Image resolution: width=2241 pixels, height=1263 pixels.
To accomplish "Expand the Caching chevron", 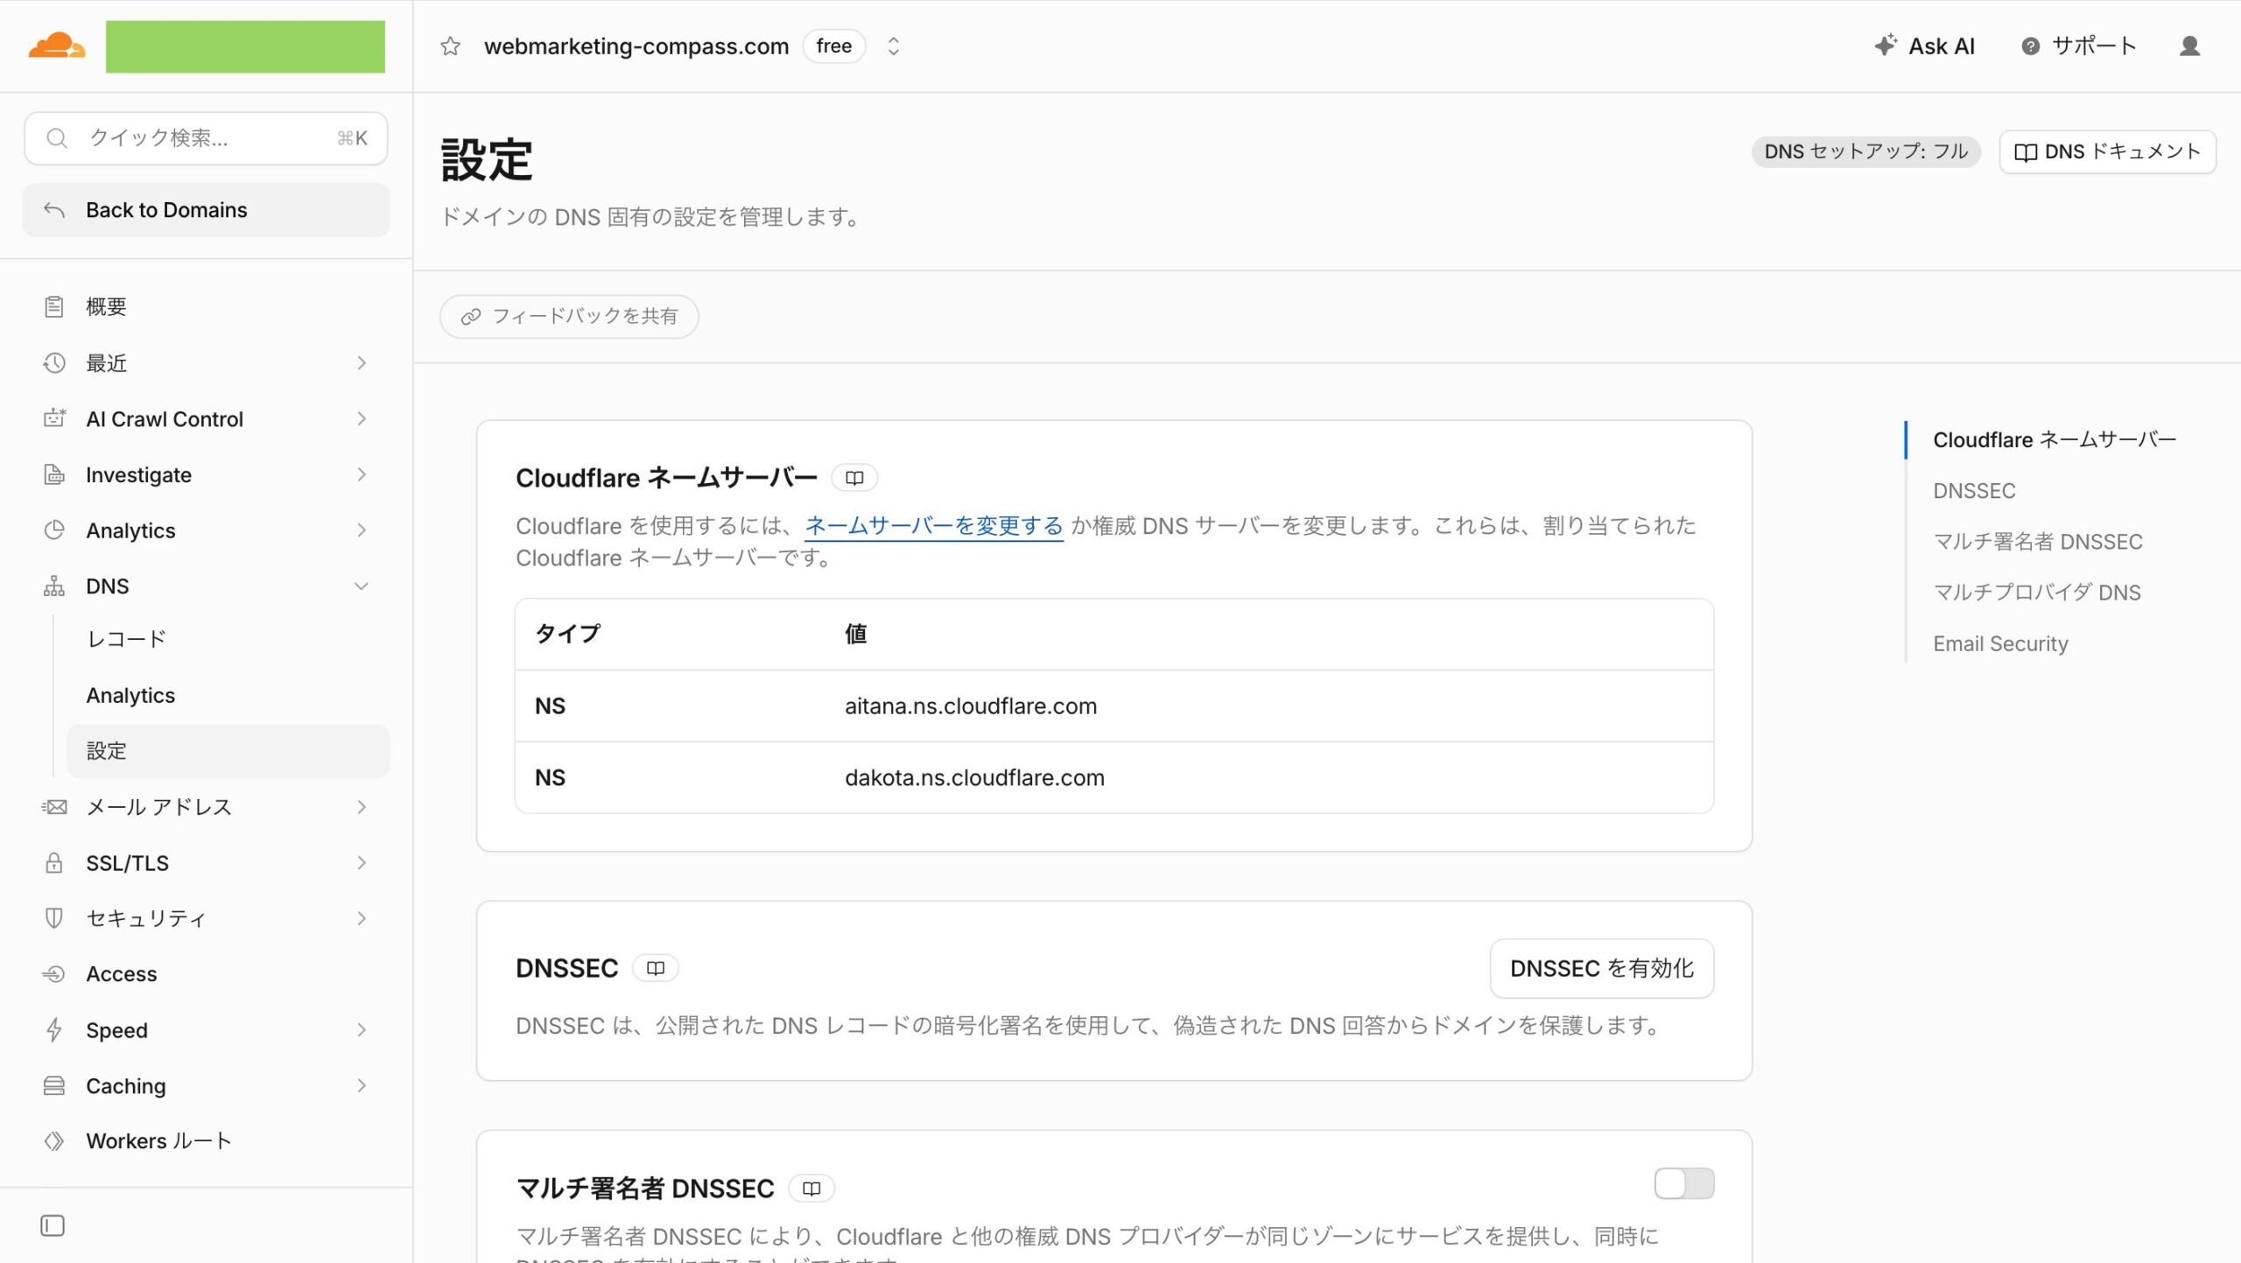I will [362, 1086].
